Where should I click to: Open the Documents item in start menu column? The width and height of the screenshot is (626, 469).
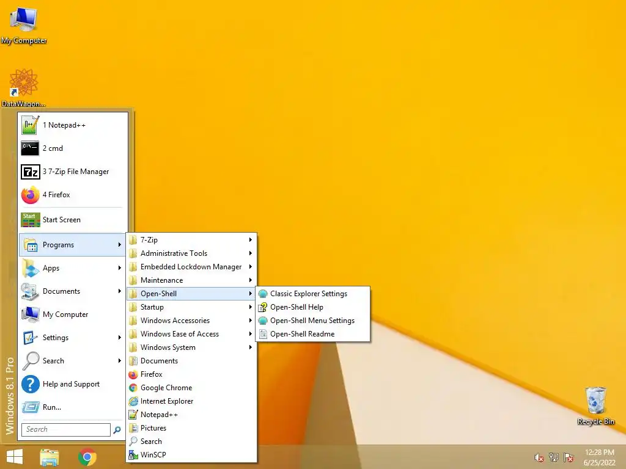(x=73, y=291)
